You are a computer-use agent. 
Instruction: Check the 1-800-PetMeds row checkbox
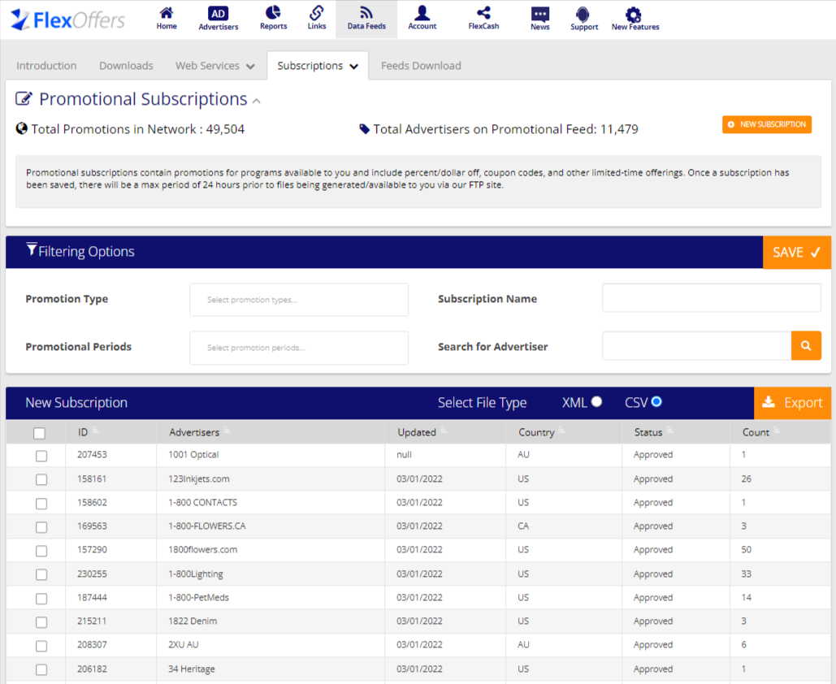coord(41,598)
